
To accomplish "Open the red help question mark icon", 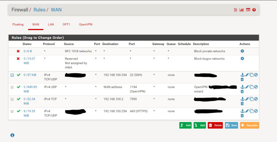I will (x=254, y=10).
